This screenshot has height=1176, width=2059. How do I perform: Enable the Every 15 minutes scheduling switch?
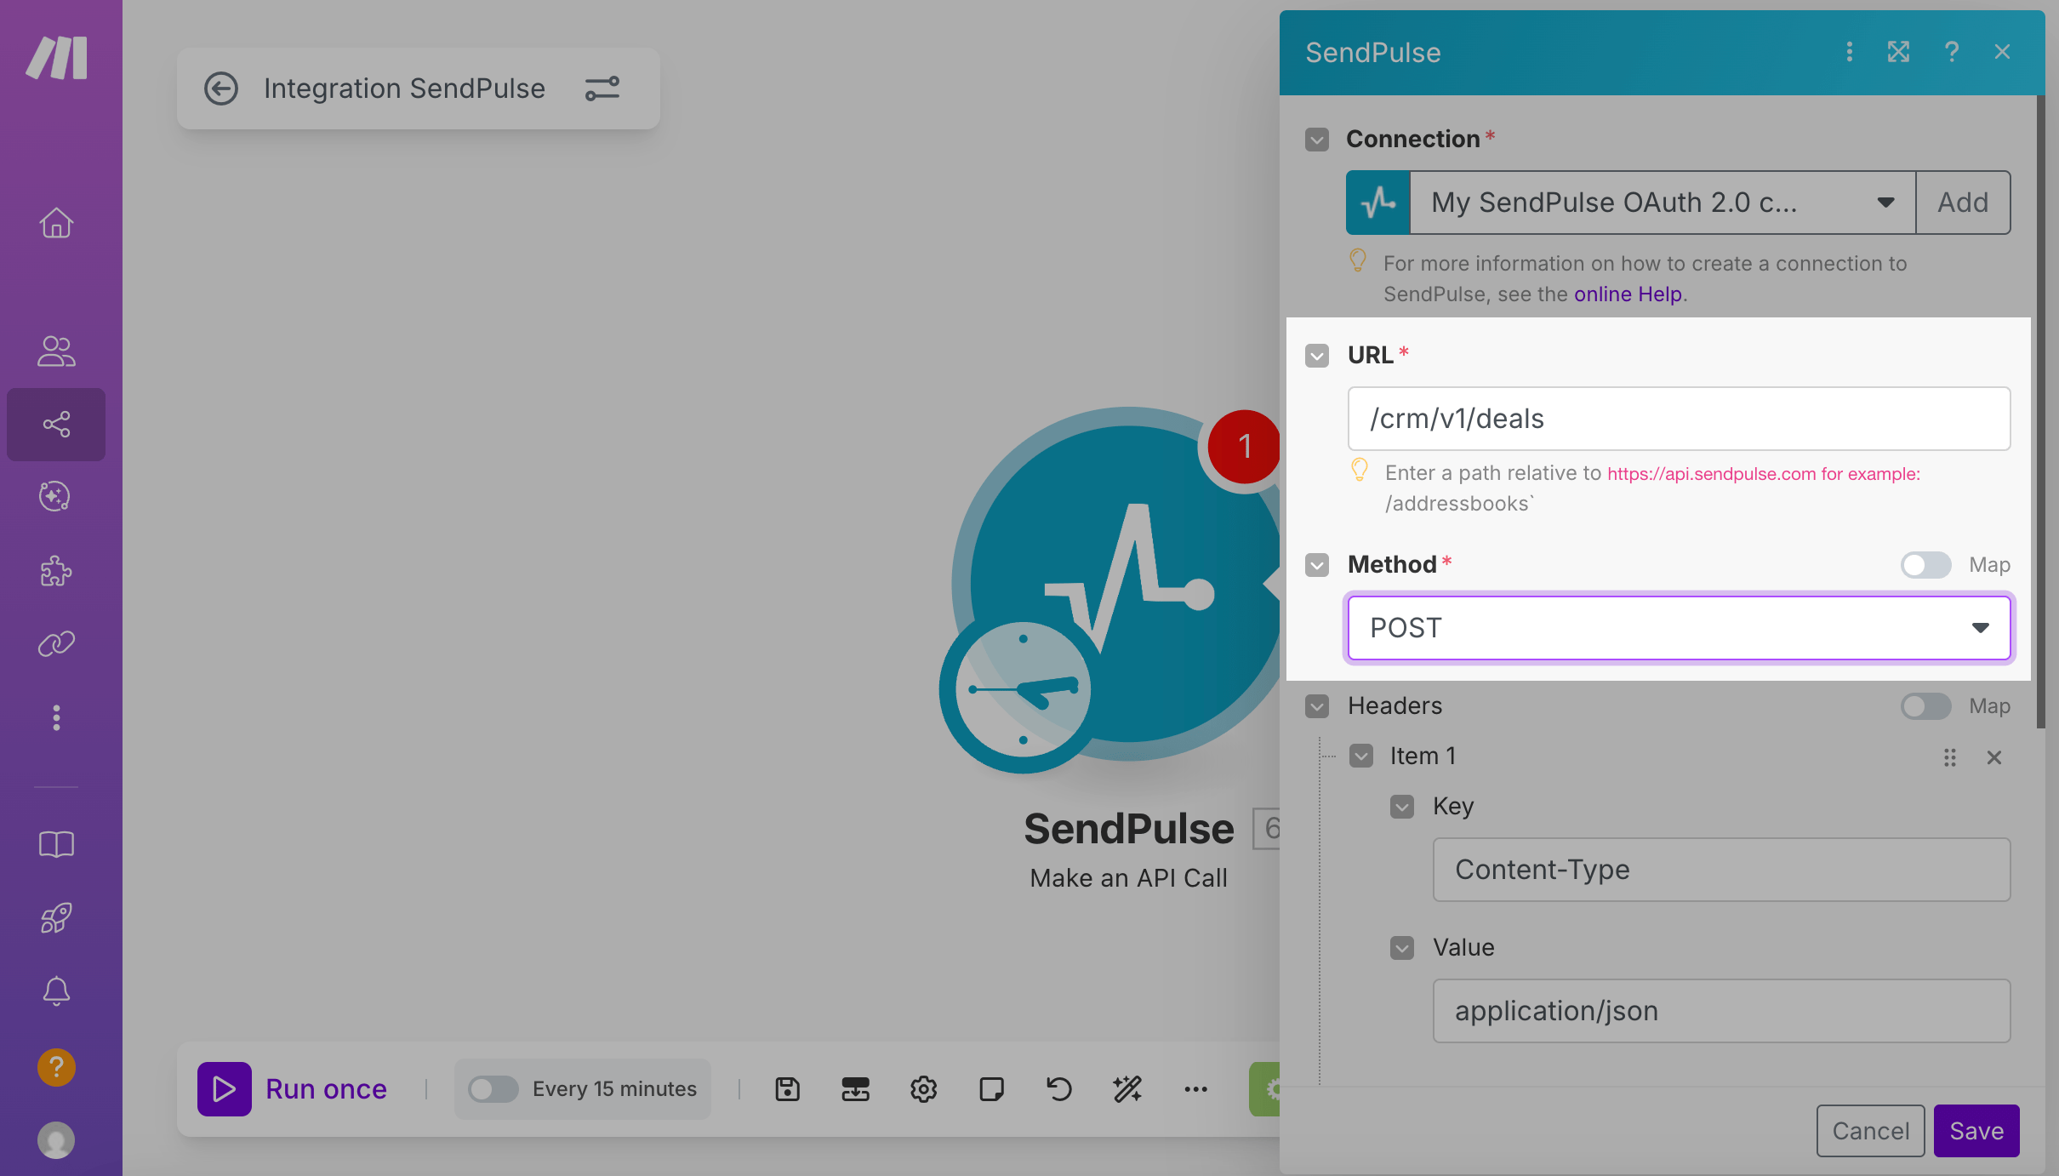point(493,1089)
